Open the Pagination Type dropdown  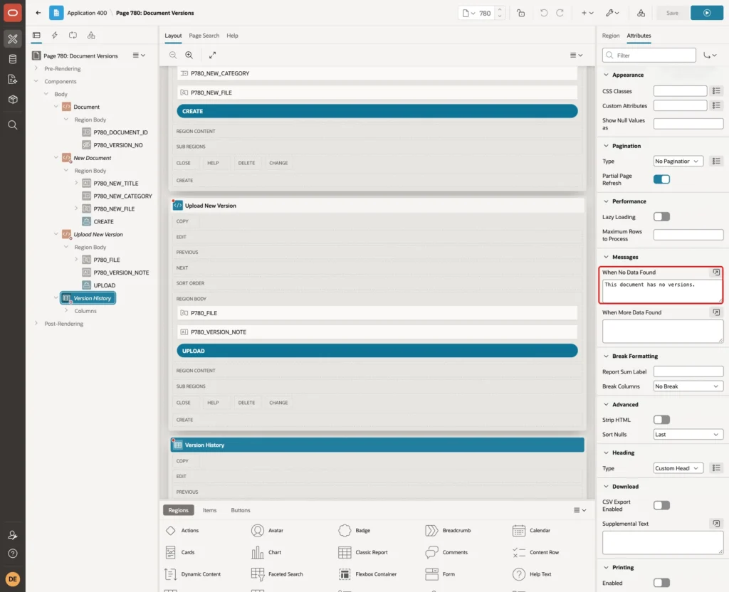tap(678, 162)
